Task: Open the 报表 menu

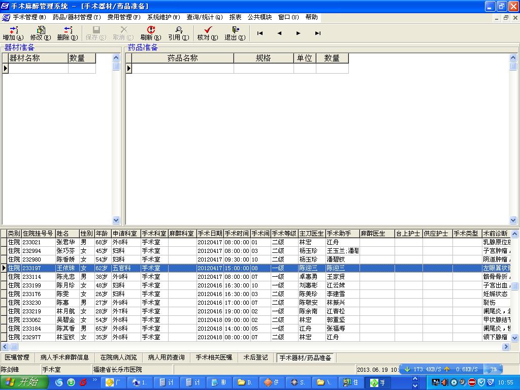Action: 235,17
